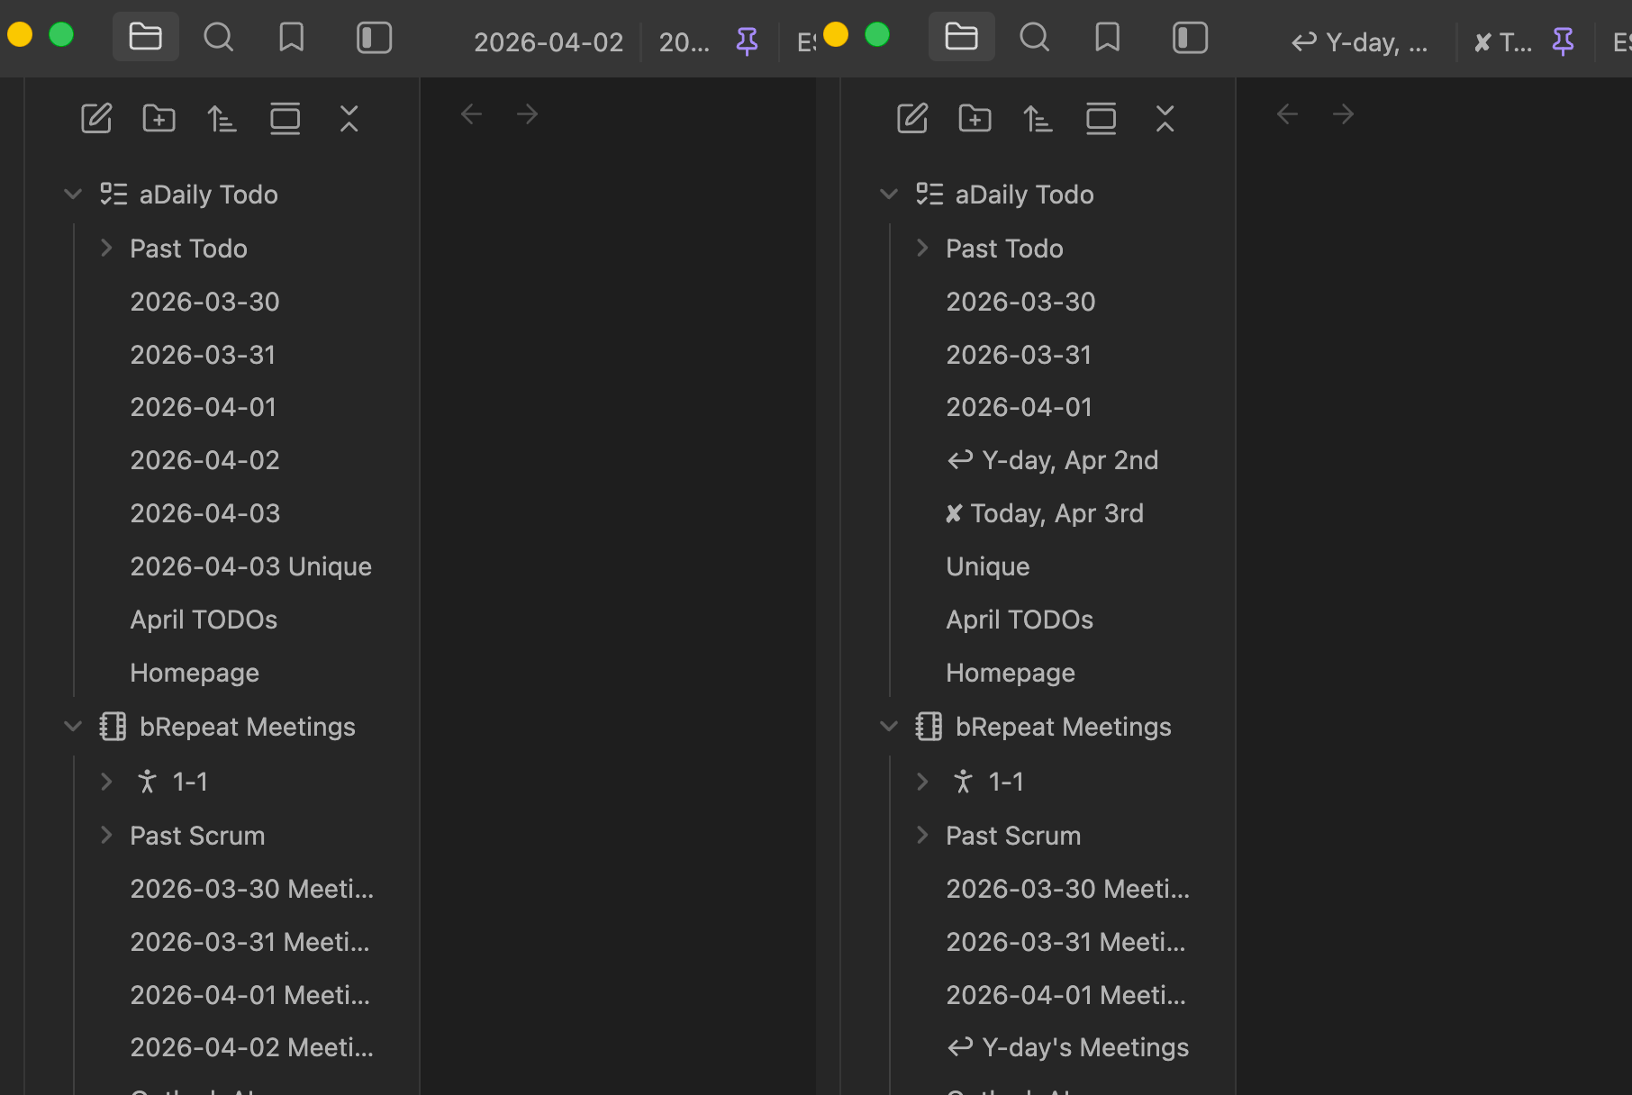1632x1095 pixels.
Task: Change sort order in left window
Action: click(222, 118)
